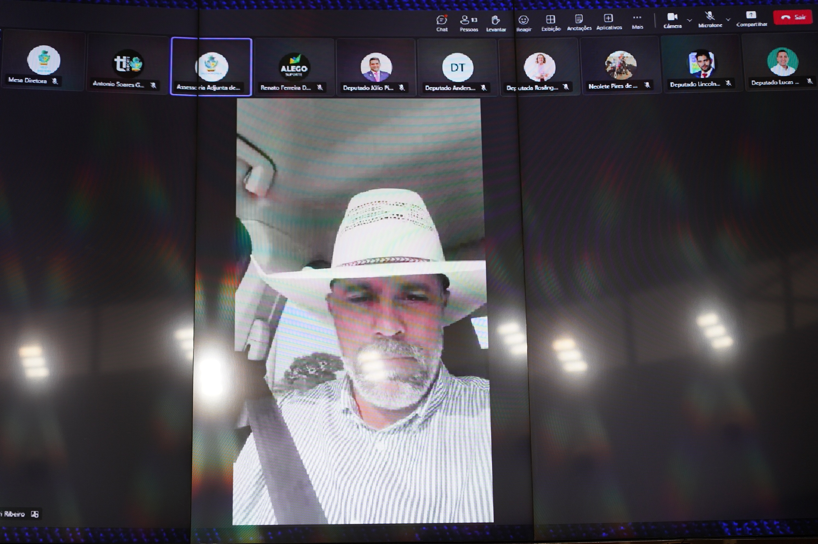
Task: Expand camera options chevron
Action: [x=689, y=20]
